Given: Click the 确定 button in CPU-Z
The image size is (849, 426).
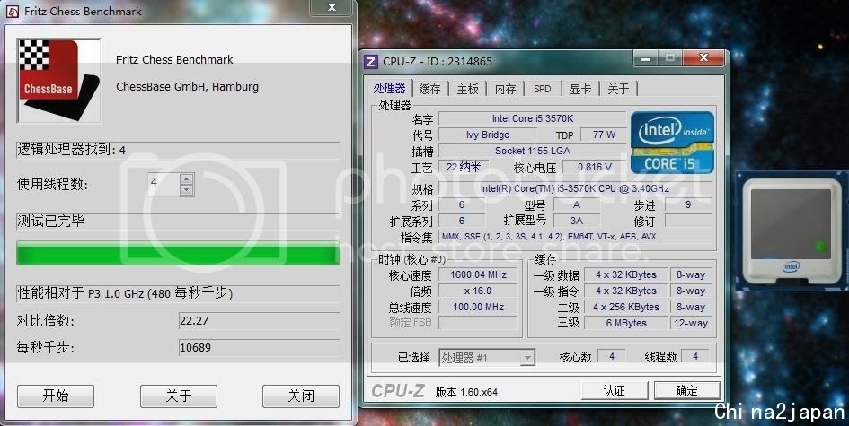Looking at the screenshot, I should pyautogui.click(x=687, y=390).
